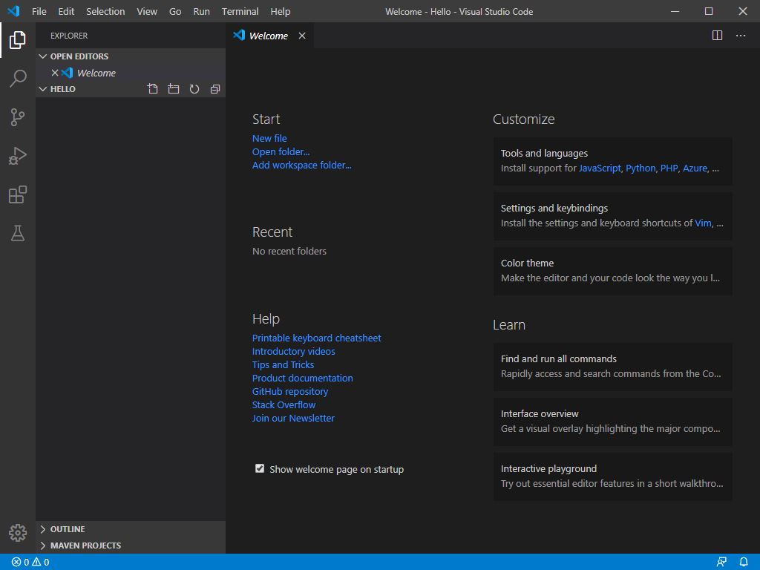Screen dimensions: 760x570
Task: Open the Manage gear icon
Action: coord(18,533)
